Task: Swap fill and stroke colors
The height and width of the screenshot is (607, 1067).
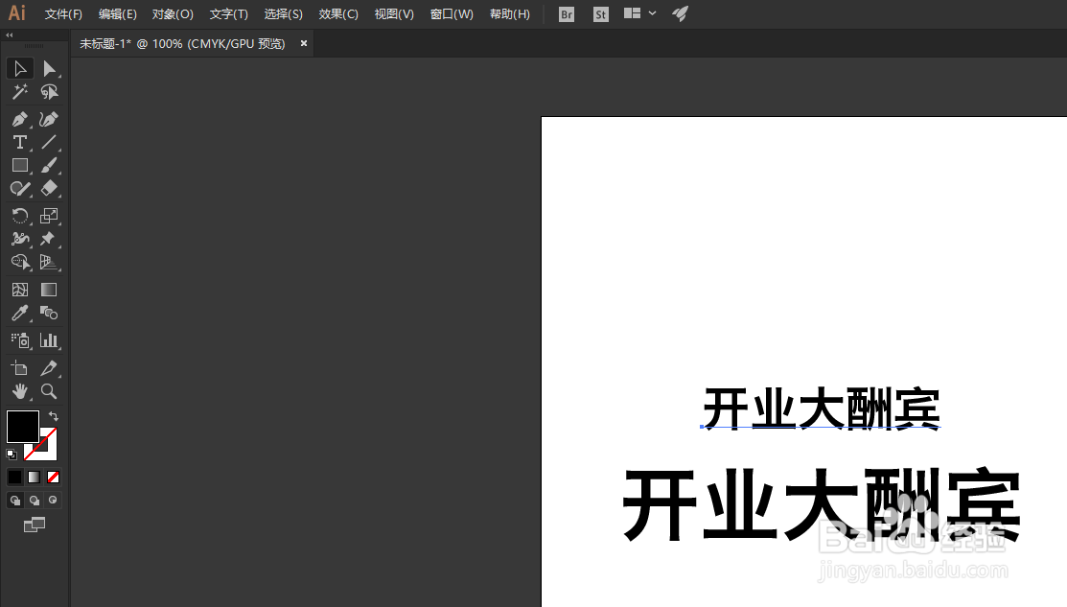Action: (x=52, y=415)
